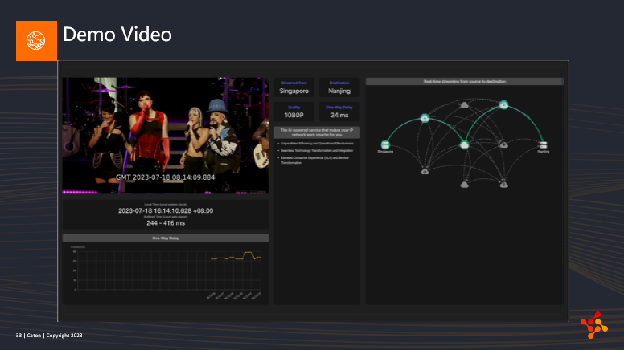The width and height of the screenshot is (624, 350).
Task: Click the local time '2023-07-18 16:14:10:628 +08:00'
Action: coord(166,210)
